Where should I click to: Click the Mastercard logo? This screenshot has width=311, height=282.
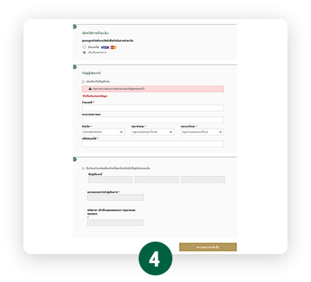113,47
